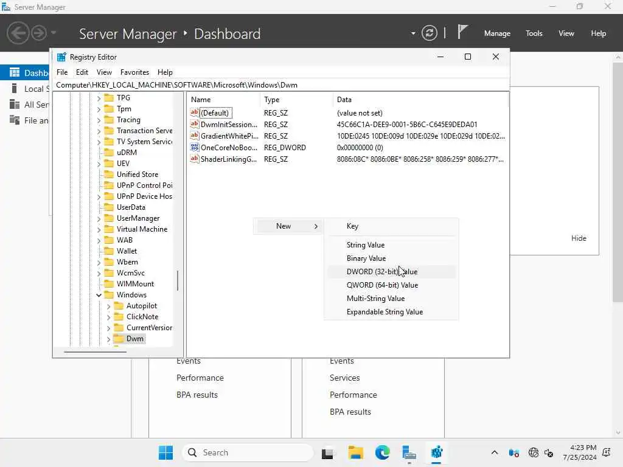This screenshot has width=623, height=467.
Task: Select the ShaderLinkingG string value icon
Action: tap(194, 159)
